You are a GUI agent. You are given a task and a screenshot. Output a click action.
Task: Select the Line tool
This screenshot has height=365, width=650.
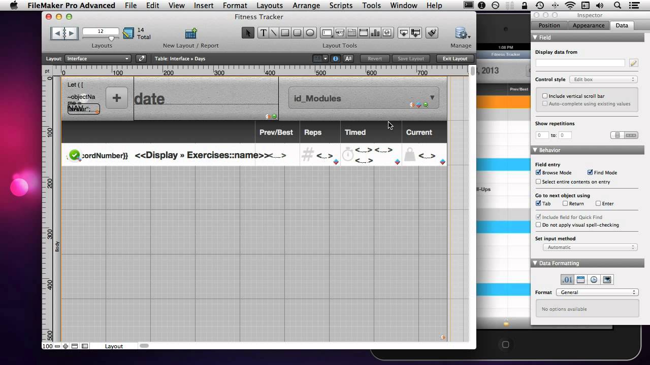click(x=274, y=33)
